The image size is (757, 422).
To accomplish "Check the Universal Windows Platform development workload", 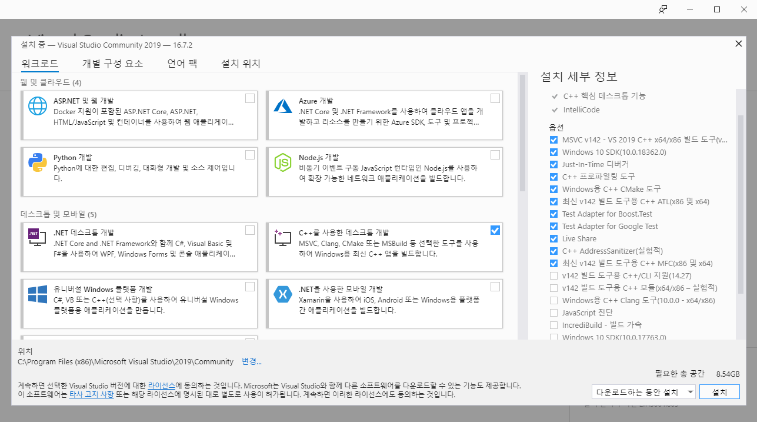I will pyautogui.click(x=250, y=287).
